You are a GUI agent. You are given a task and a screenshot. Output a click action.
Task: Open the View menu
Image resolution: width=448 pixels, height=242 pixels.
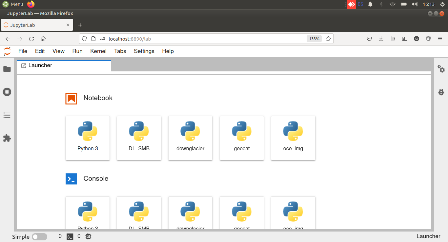[x=58, y=51]
